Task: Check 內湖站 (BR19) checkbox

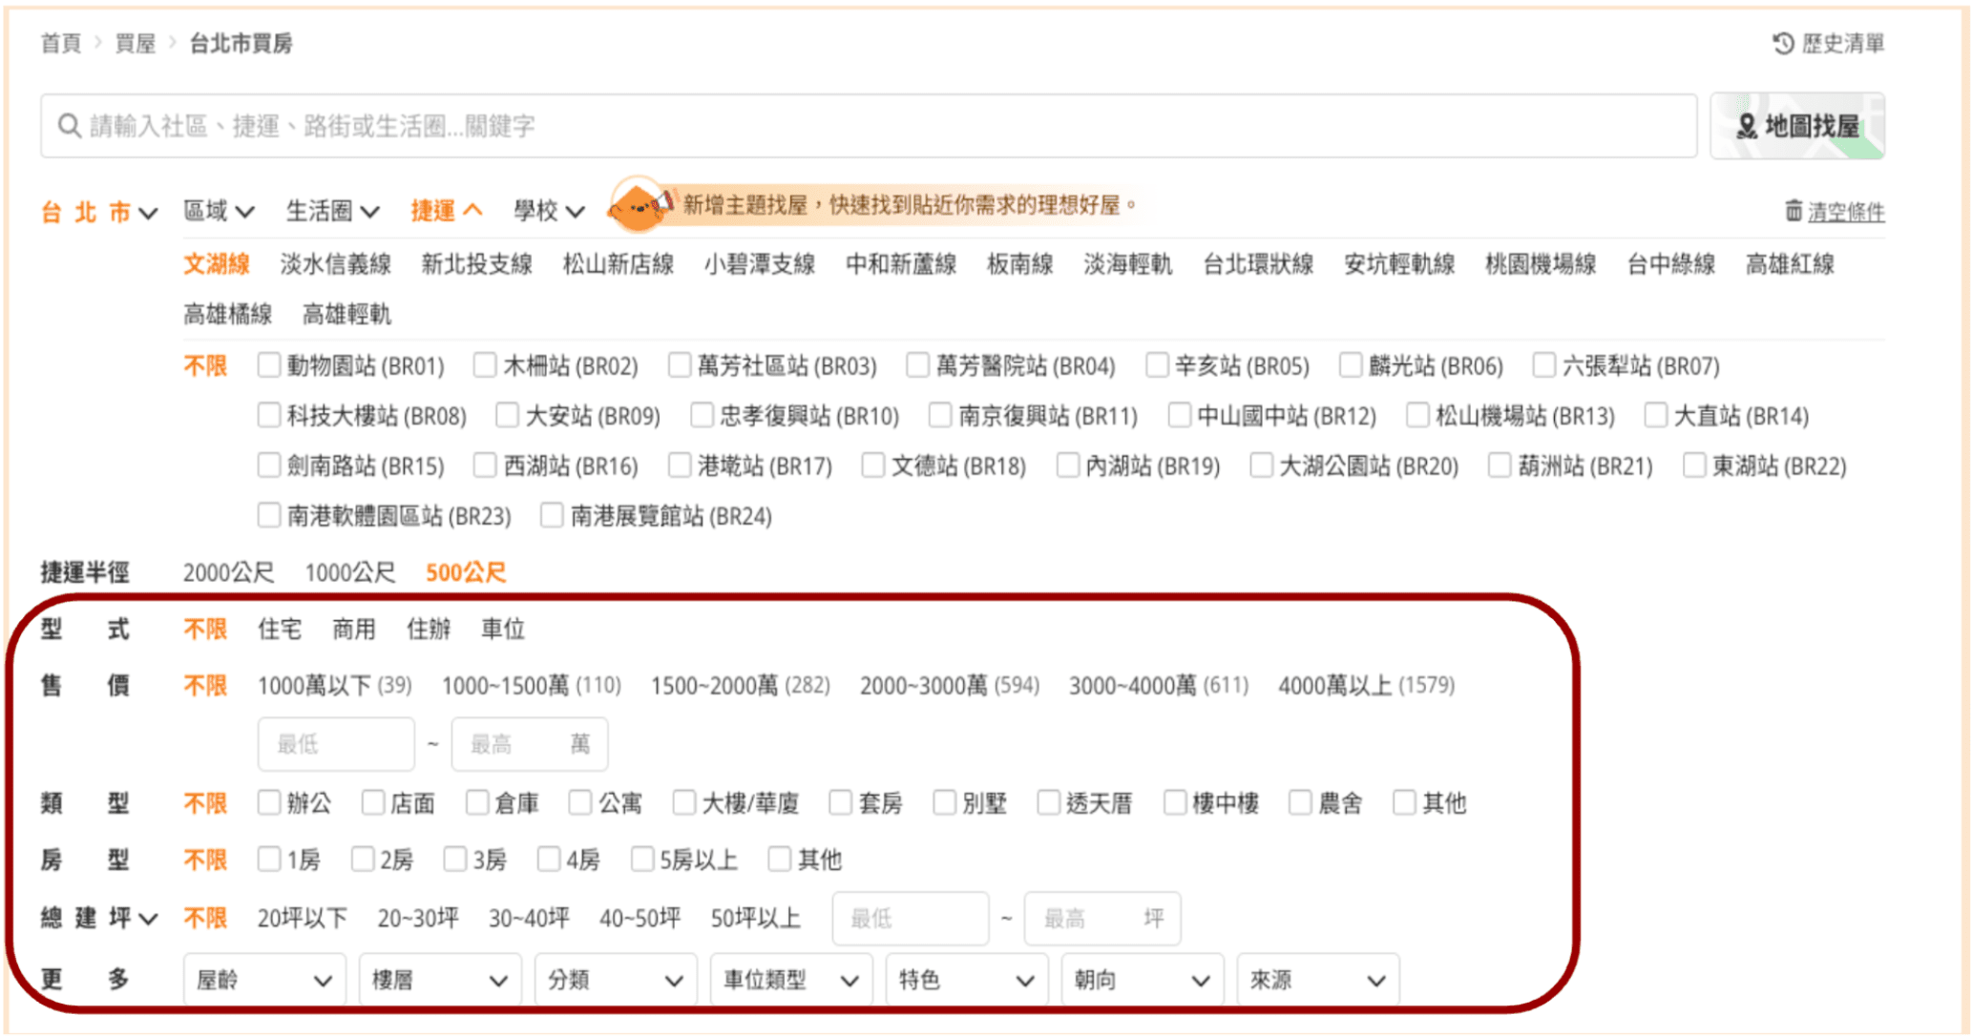Action: (x=1067, y=466)
